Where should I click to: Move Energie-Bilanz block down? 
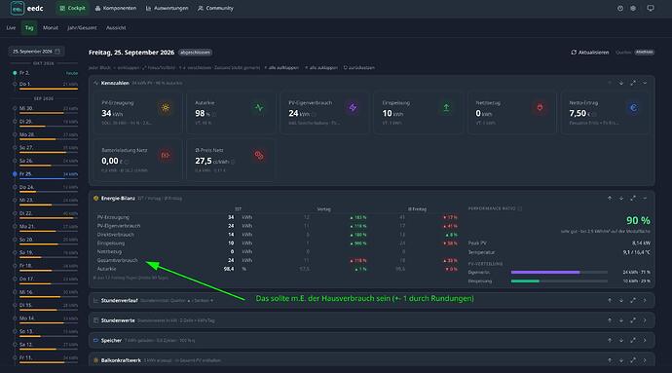pos(621,198)
